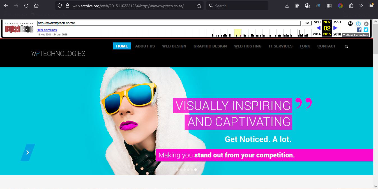The width and height of the screenshot is (378, 189).
Task: Jump to previous capture with left blue arrow
Action: [x=319, y=28]
